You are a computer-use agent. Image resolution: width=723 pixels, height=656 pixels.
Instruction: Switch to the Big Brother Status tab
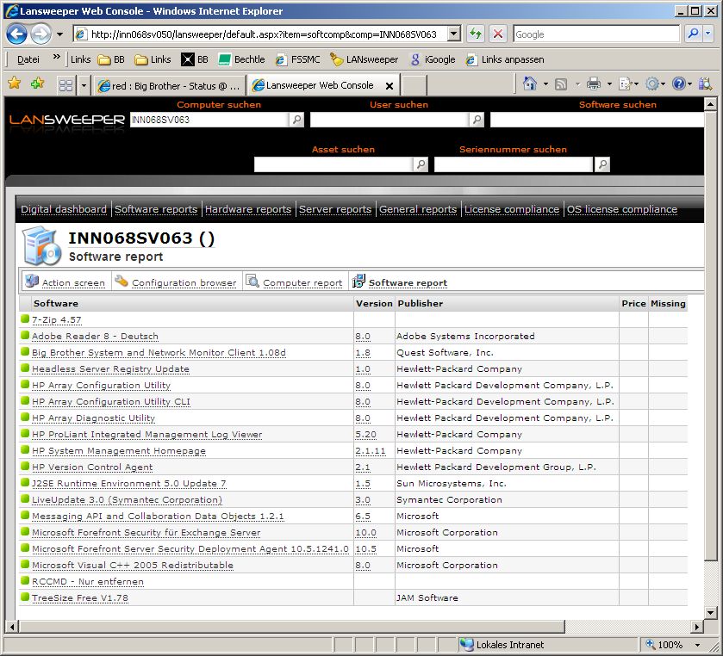click(x=169, y=85)
